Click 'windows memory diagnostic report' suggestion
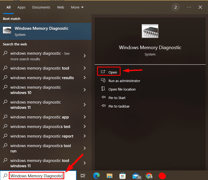The height and width of the screenshot is (180, 208). point(42,136)
